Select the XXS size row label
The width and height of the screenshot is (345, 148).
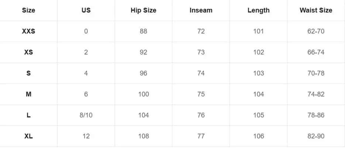[28, 31]
